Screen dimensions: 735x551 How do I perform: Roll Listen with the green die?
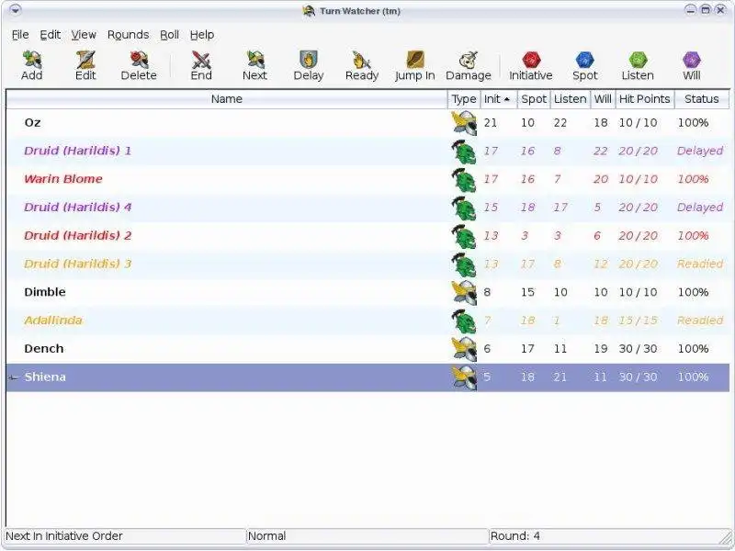tap(638, 60)
